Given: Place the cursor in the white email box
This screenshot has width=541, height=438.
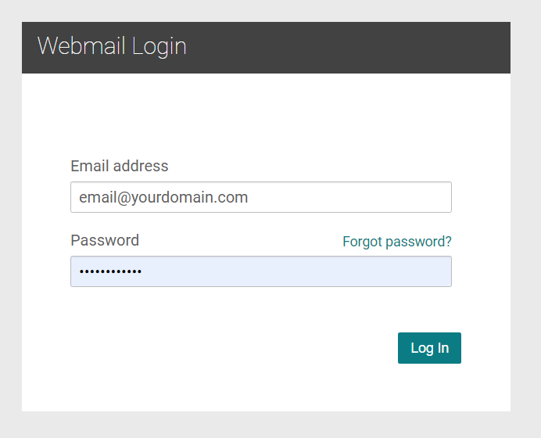Looking at the screenshot, I should click(261, 197).
